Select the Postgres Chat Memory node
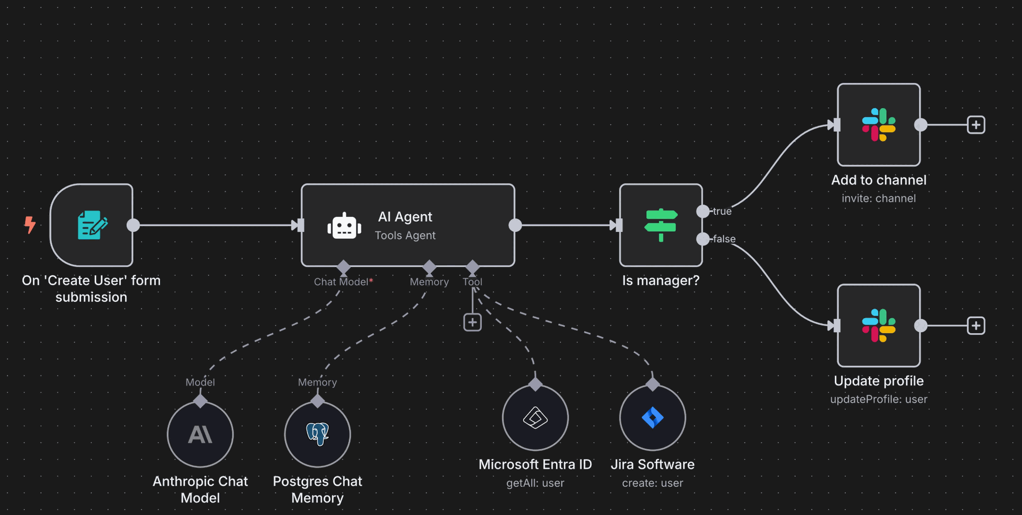1022x515 pixels. point(317,434)
